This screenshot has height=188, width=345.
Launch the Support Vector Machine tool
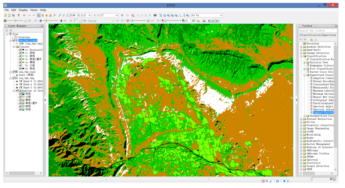click(x=323, y=112)
